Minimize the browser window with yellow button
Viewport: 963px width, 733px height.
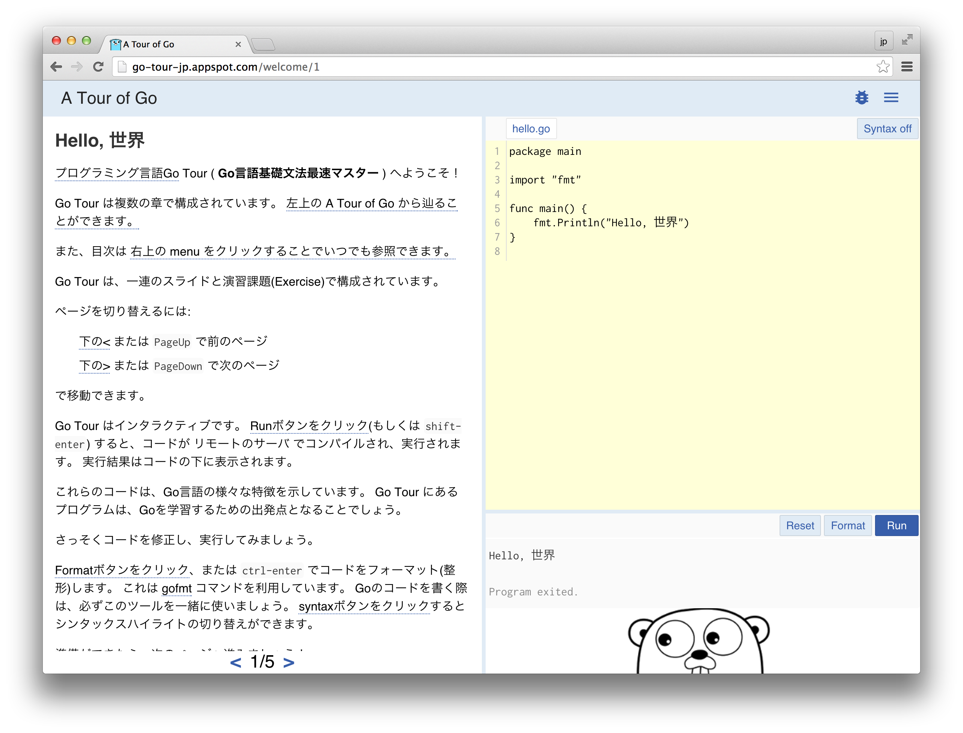71,41
